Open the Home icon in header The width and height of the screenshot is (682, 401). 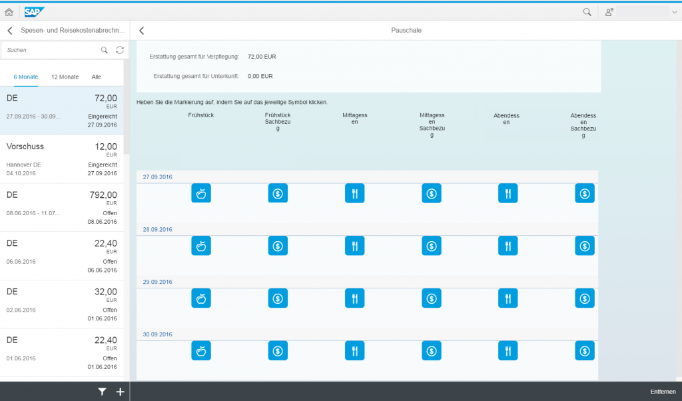pyautogui.click(x=9, y=12)
